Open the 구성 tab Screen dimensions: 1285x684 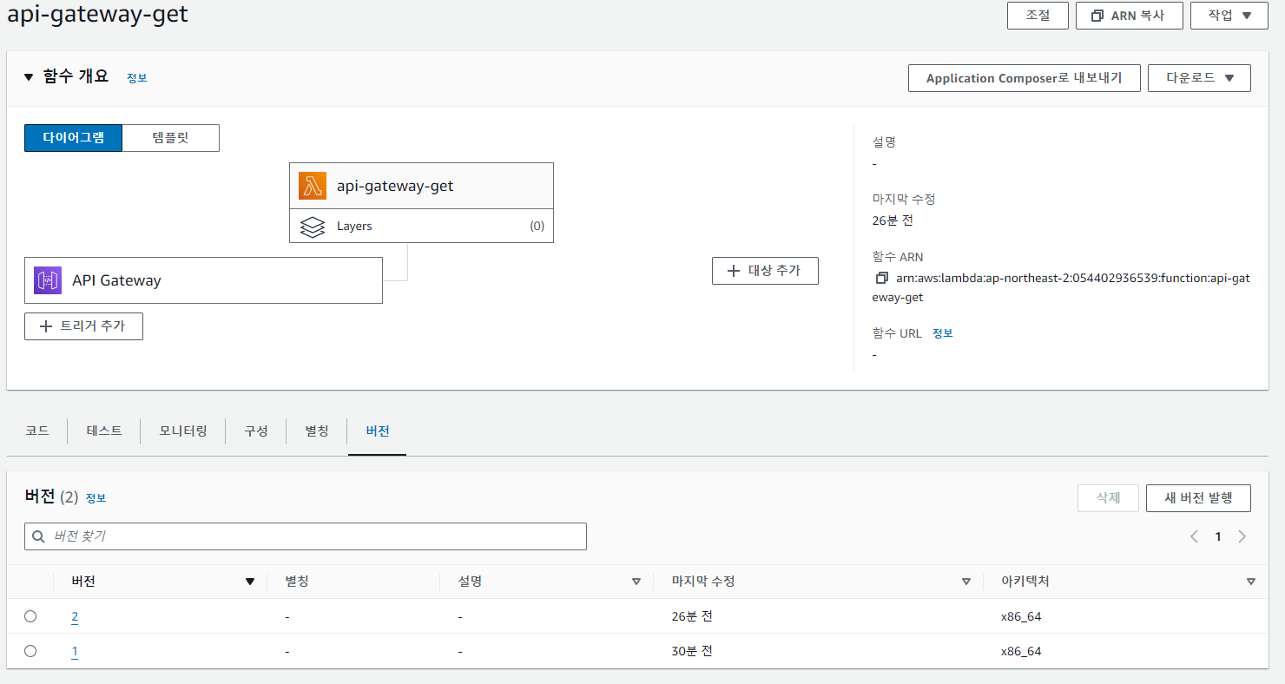[x=256, y=431]
